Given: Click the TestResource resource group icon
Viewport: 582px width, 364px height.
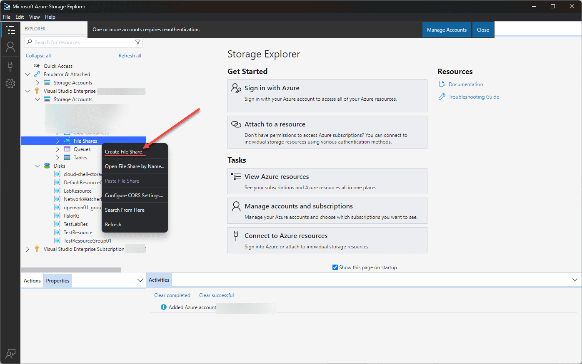Looking at the screenshot, I should 57,232.
